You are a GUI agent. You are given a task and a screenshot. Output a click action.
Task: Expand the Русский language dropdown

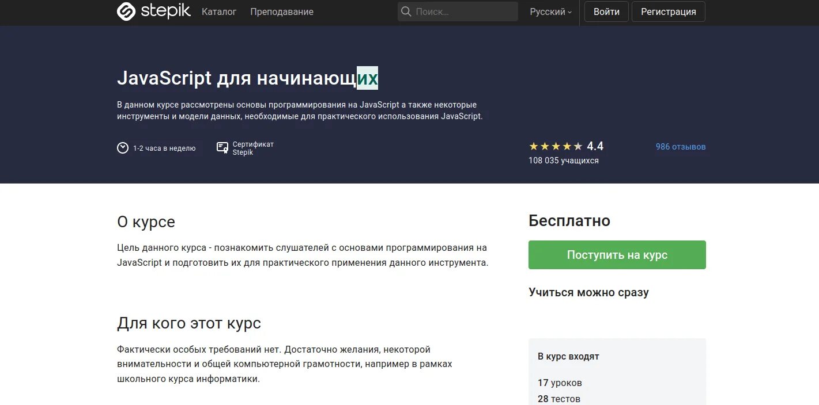pos(551,12)
